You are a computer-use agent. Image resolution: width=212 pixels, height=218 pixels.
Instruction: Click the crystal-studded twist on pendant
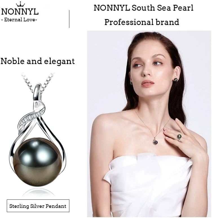pyautogui.click(x=31, y=118)
